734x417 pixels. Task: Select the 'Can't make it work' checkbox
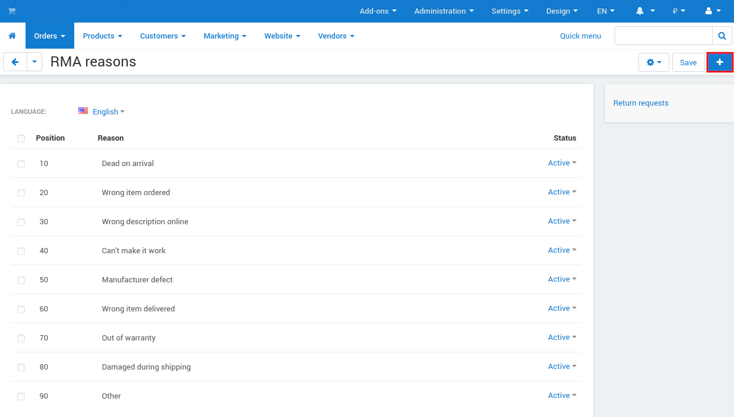pos(21,251)
